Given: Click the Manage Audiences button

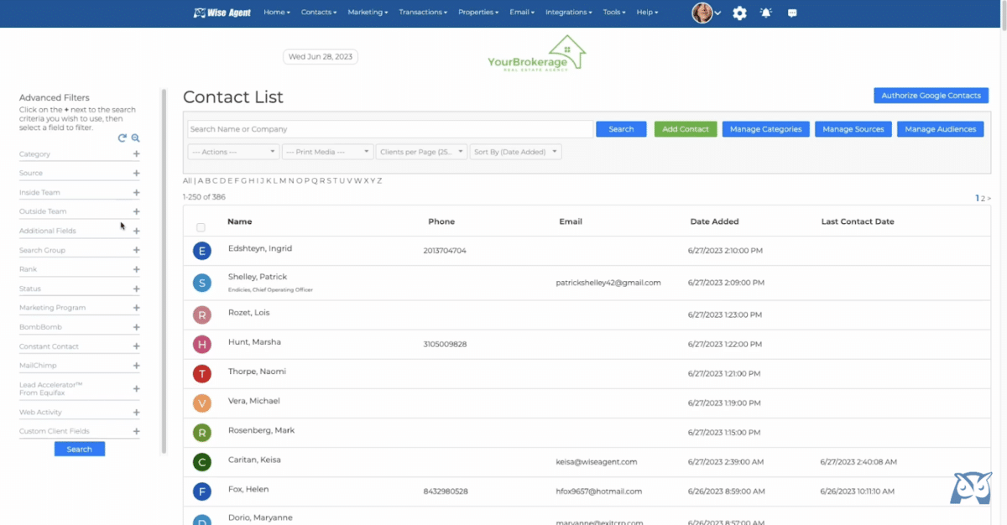Looking at the screenshot, I should pyautogui.click(x=940, y=129).
